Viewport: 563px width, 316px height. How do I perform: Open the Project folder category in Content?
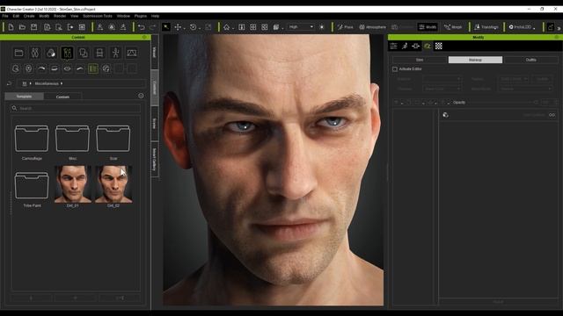(18, 53)
